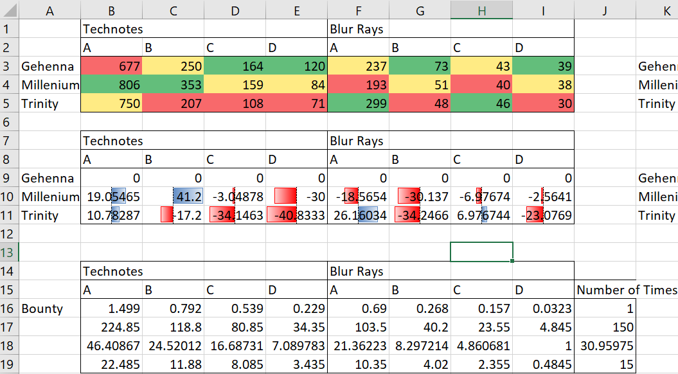Viewport: 678px width, 374px height.
Task: Select the cell with -40.8333
Action: pos(297,215)
